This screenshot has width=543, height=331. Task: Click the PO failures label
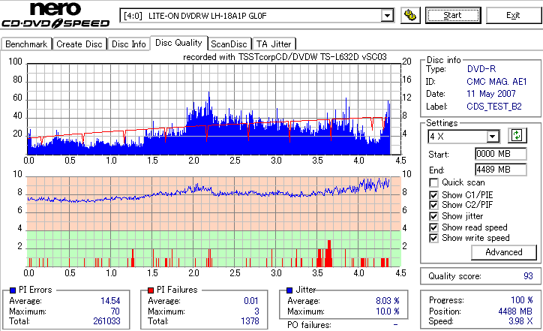(x=309, y=325)
